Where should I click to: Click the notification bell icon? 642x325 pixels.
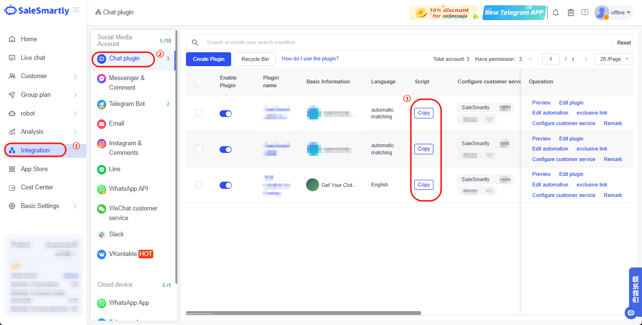(556, 12)
